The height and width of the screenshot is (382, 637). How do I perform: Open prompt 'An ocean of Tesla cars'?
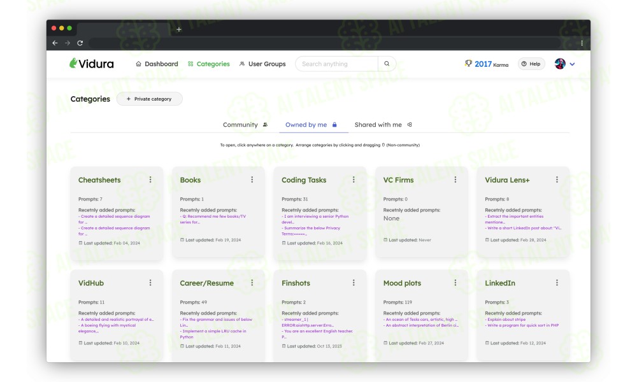tap(420, 319)
